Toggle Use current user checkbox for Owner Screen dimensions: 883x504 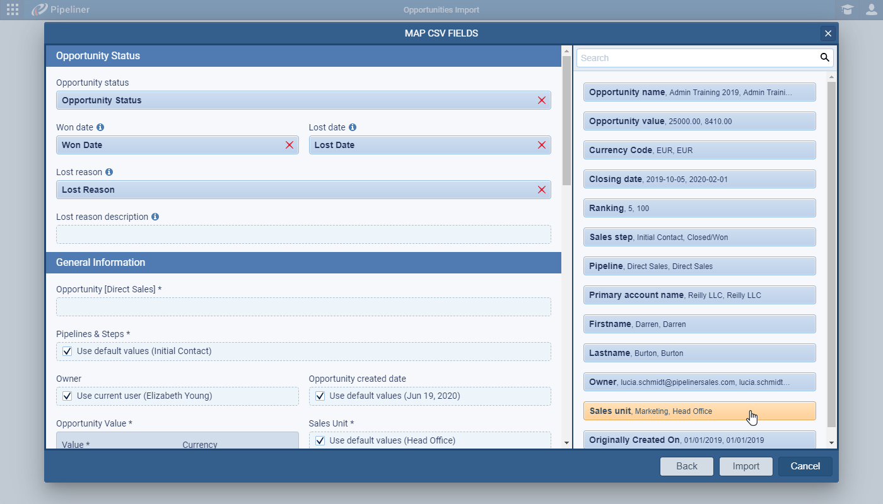pos(67,396)
